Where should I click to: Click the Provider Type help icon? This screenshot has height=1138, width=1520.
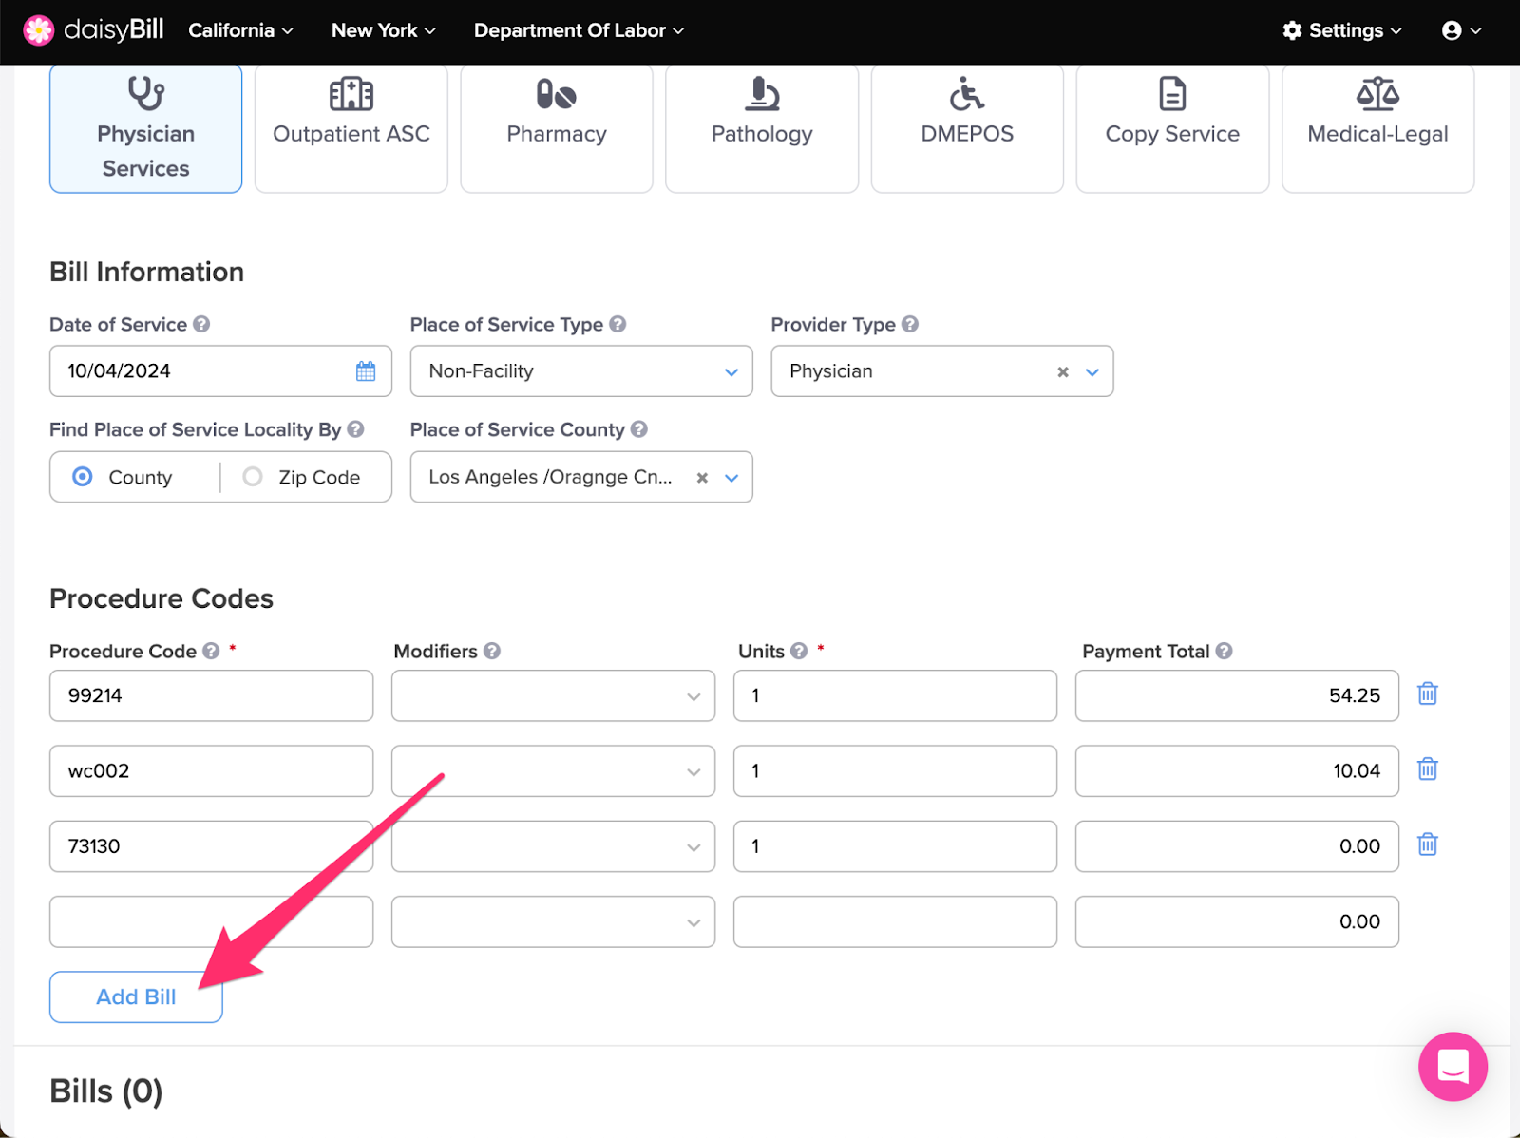pos(910,324)
